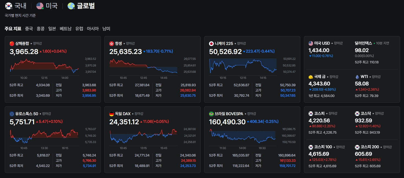The width and height of the screenshot is (404, 178).
Task: Click the 4,343.60 gold price value
Action: click(x=319, y=83)
